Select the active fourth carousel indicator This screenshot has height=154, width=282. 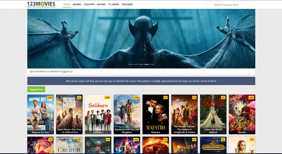coord(147,64)
